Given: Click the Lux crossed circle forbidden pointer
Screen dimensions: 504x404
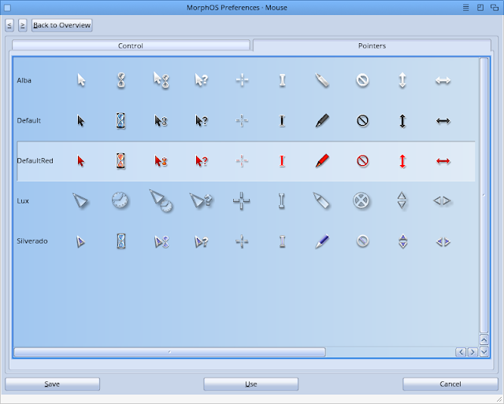Looking at the screenshot, I should pos(361,201).
